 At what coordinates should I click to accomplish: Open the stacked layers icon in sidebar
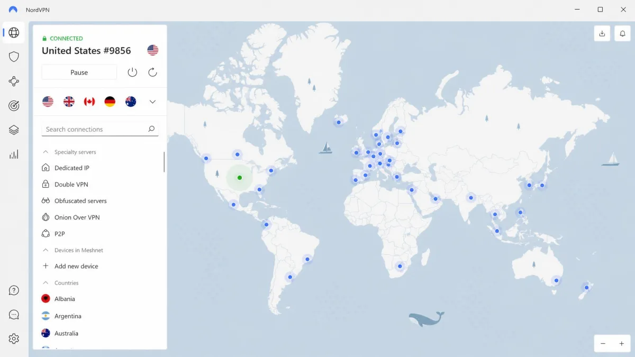[14, 130]
